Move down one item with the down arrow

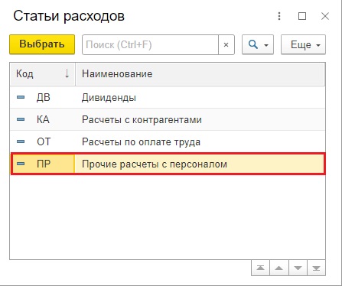point(298,268)
